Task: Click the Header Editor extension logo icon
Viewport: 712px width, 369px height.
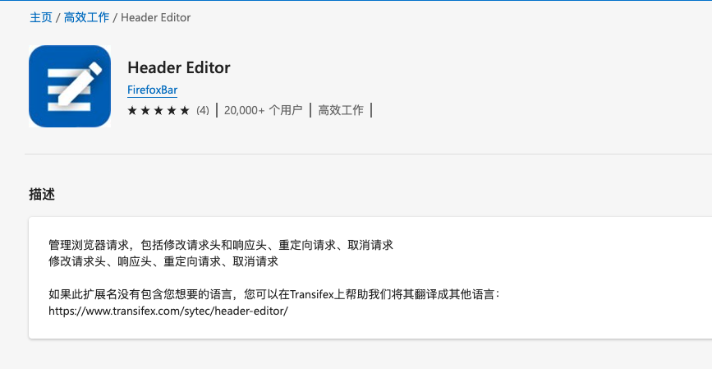Action: click(x=70, y=86)
